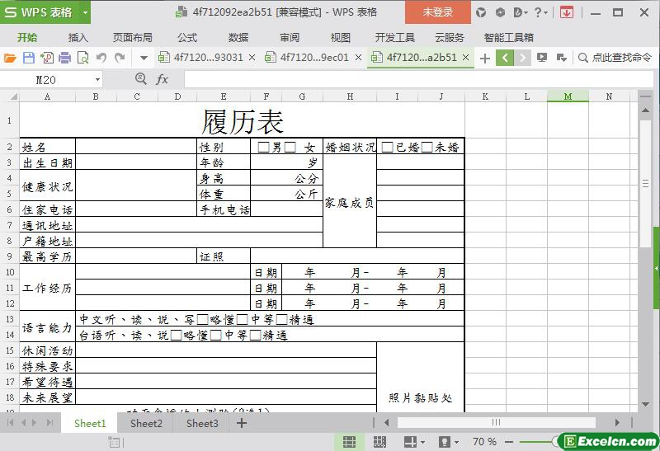This screenshot has height=451, width=660.
Task: Click the Open folder icon in the toolbar
Action: pos(10,58)
